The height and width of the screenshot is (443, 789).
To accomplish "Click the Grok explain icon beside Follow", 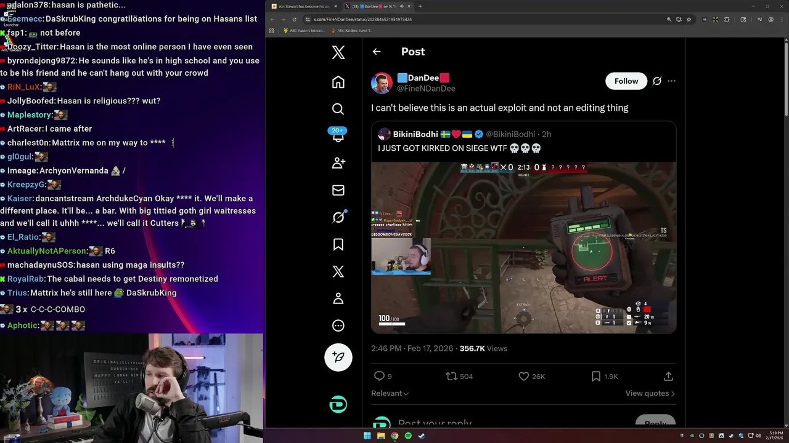I will 657,81.
